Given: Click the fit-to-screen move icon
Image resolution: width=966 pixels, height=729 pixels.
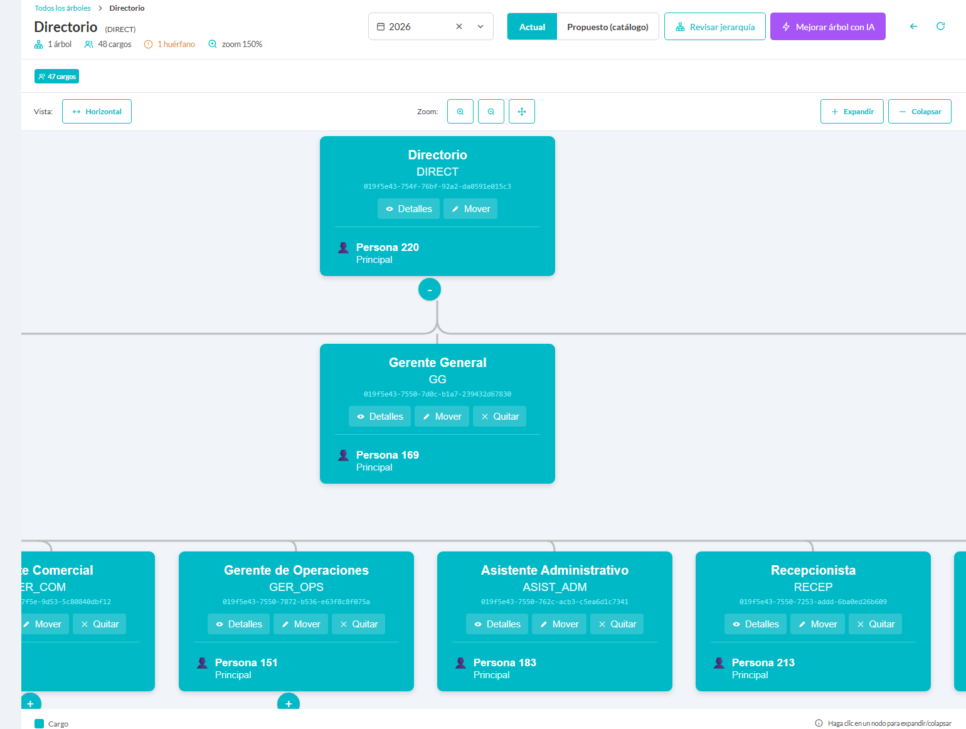Looking at the screenshot, I should pos(522,112).
